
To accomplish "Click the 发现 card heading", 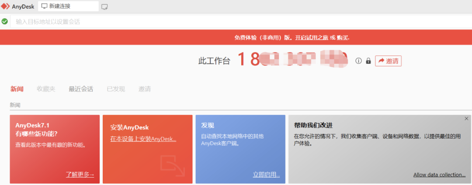I will tap(208, 125).
